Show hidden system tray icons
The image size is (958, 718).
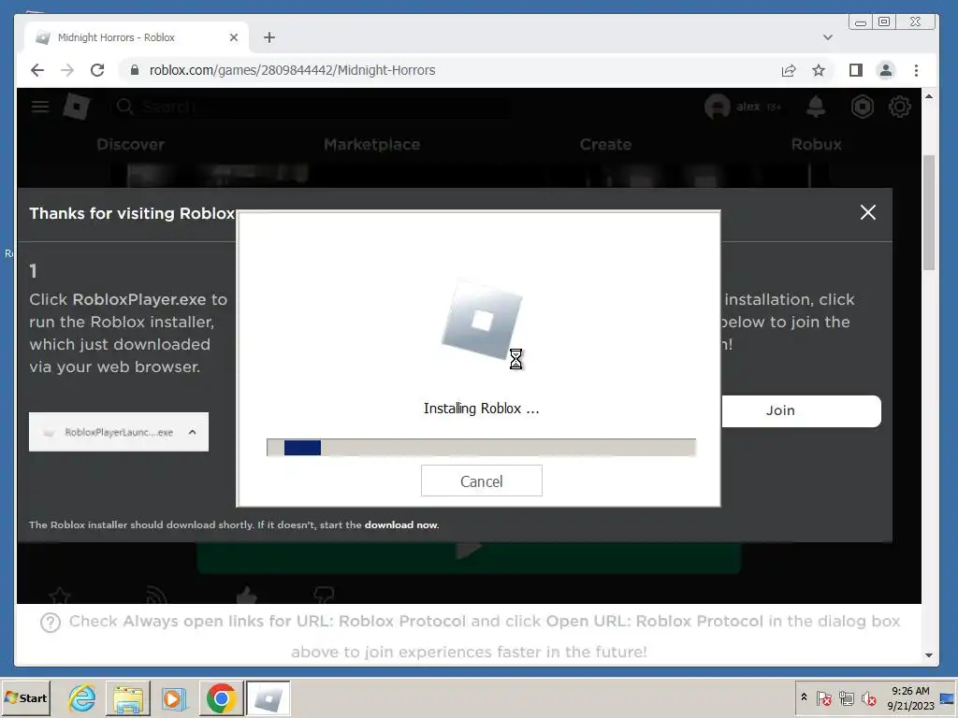(804, 697)
